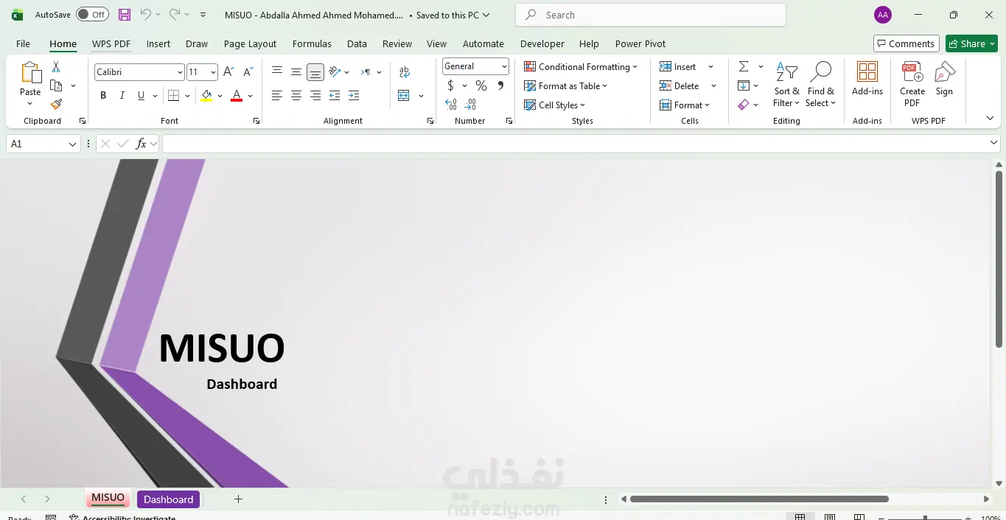Open the Add-ins icon
The height and width of the screenshot is (520, 1006).
point(867,73)
